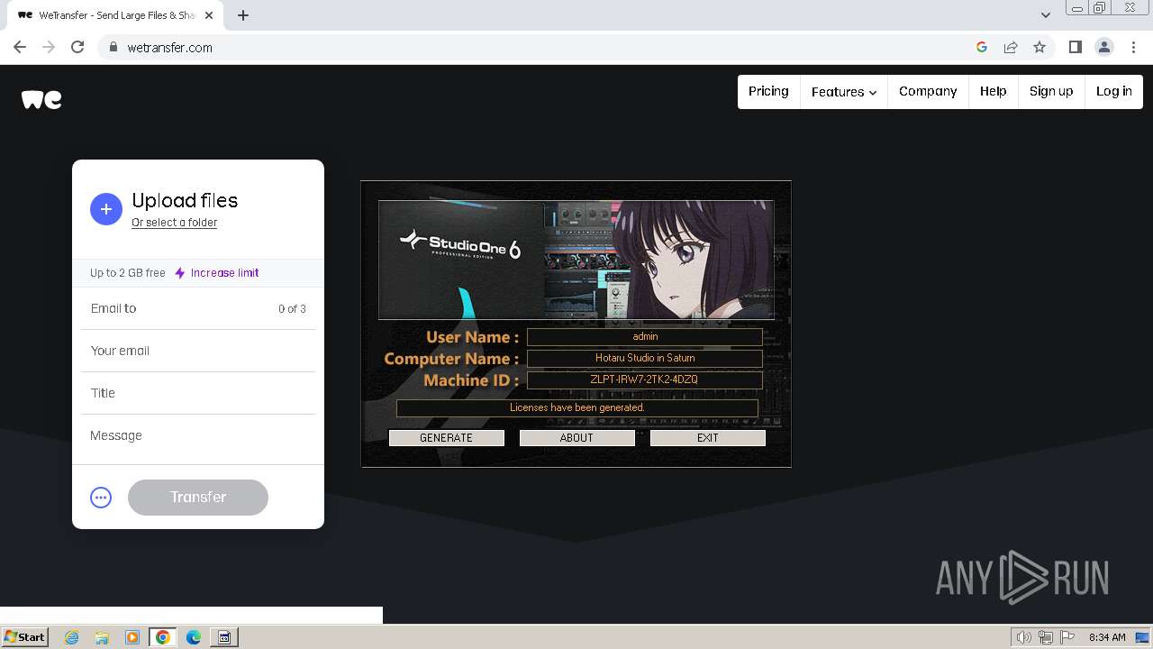Click the lightning bolt icon beside Increase limit

(180, 273)
